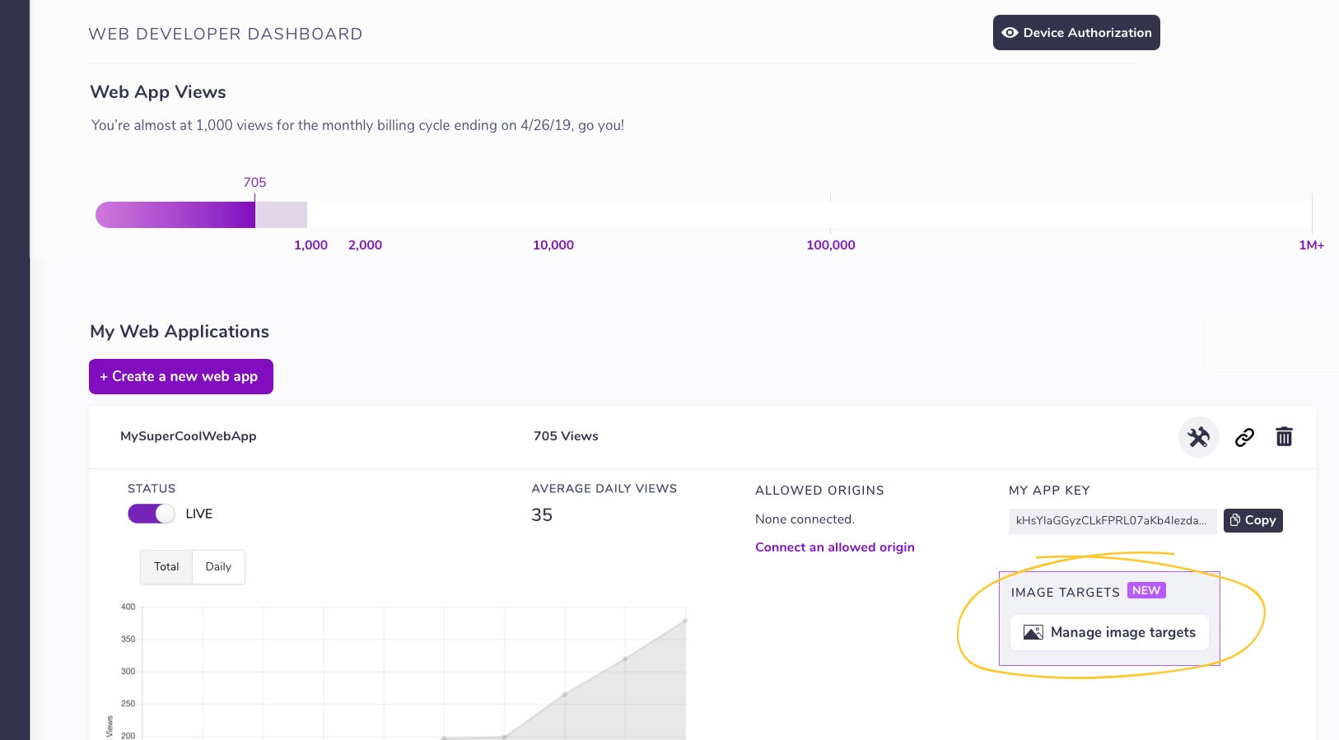
Task: Copy the app key
Action: coord(1253,520)
